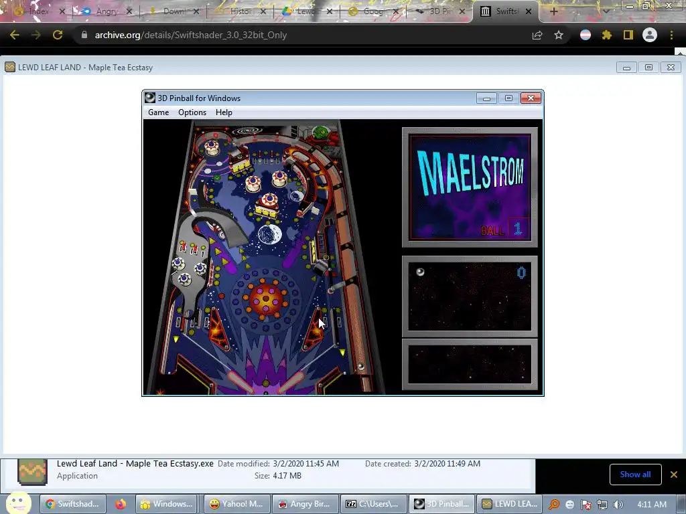Click the ball in the plunger lane
The height and width of the screenshot is (514, 686).
360,366
